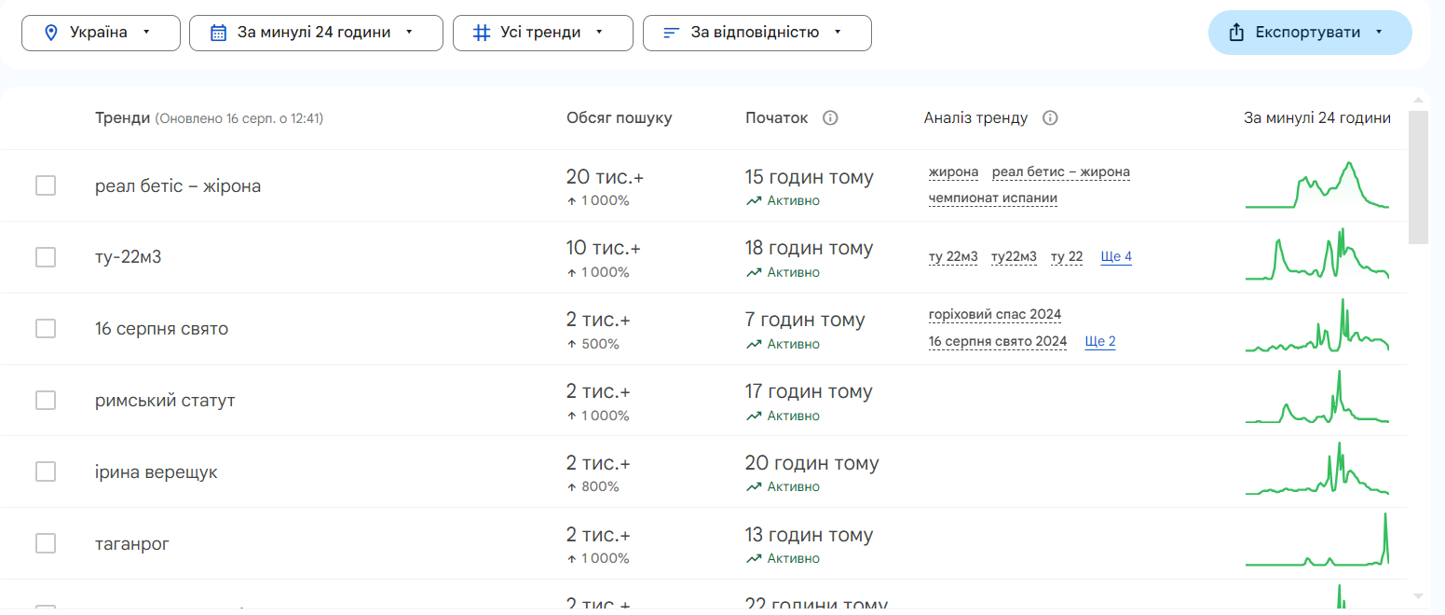The width and height of the screenshot is (1445, 615).
Task: Click the export share icon
Action: (x=1237, y=33)
